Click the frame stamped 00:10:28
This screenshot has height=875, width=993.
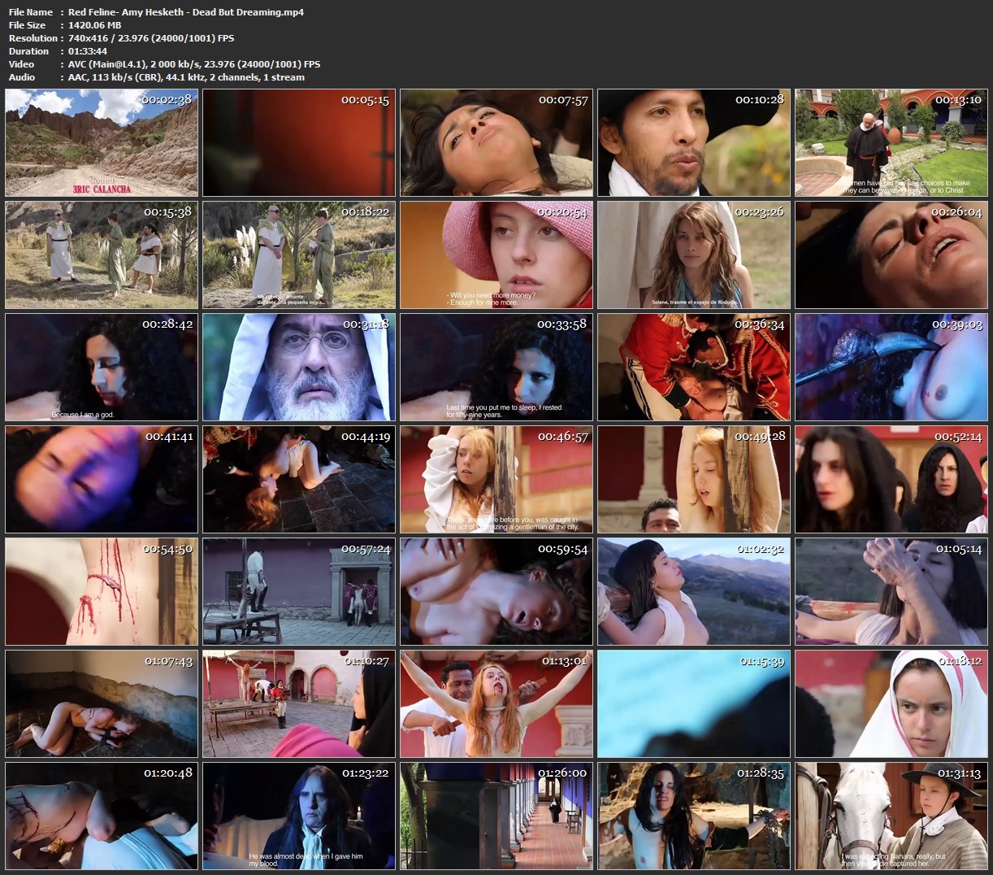click(x=694, y=143)
